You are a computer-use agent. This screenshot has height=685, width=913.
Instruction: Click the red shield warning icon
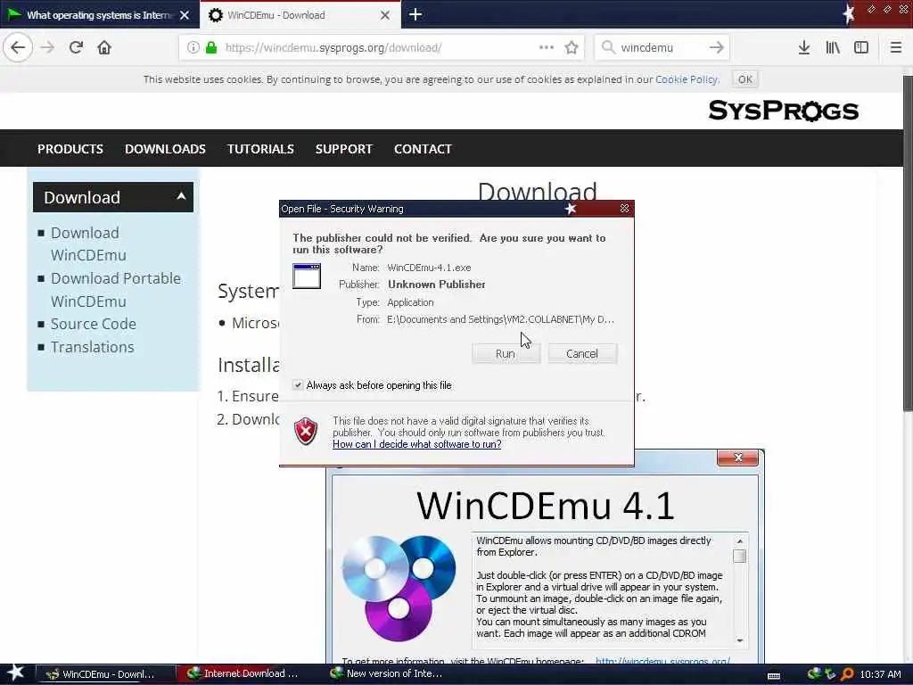306,432
